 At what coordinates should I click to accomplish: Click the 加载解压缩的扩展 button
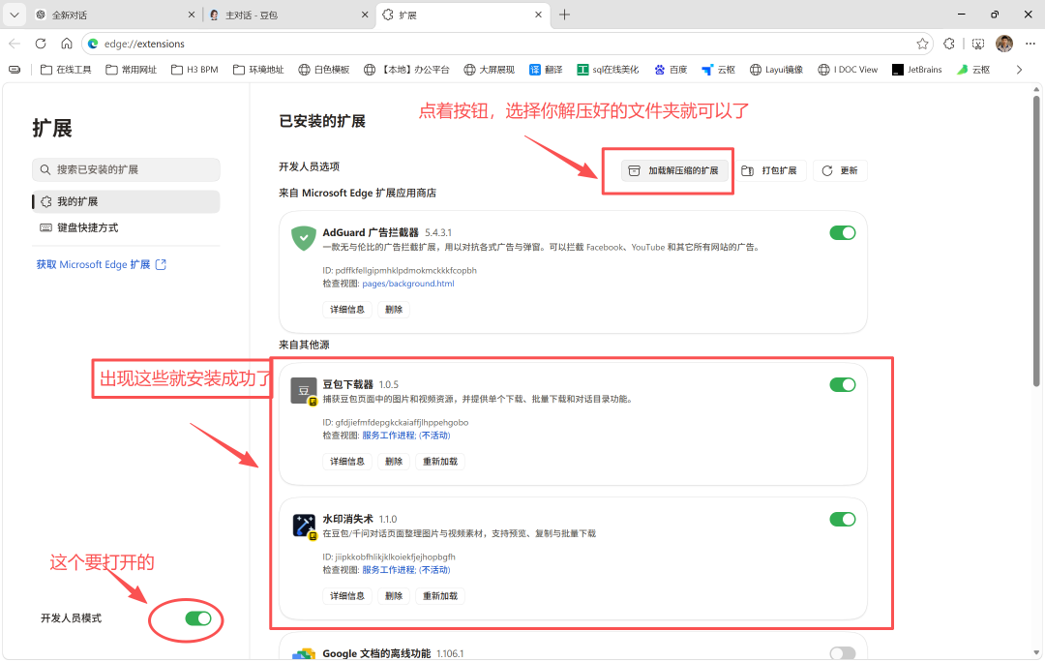point(674,170)
